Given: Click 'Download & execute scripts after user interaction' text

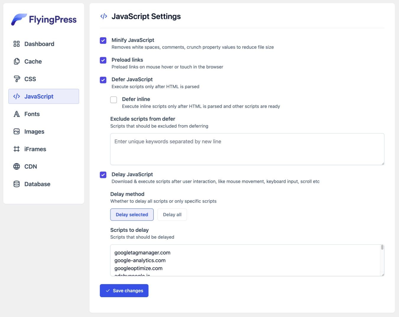Looking at the screenshot, I should coord(215,182).
